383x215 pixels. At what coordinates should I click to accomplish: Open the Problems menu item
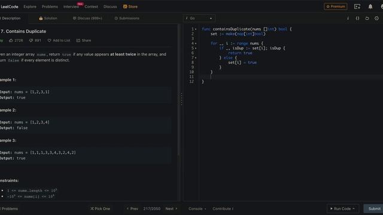click(x=50, y=7)
